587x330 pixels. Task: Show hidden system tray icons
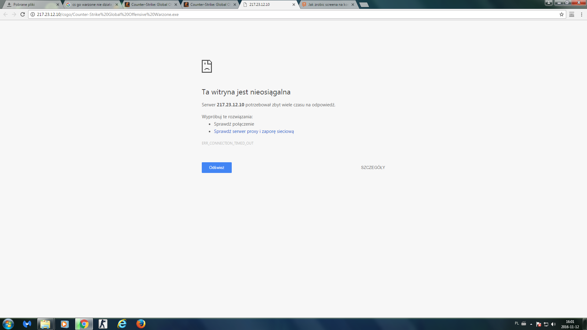(x=531, y=324)
